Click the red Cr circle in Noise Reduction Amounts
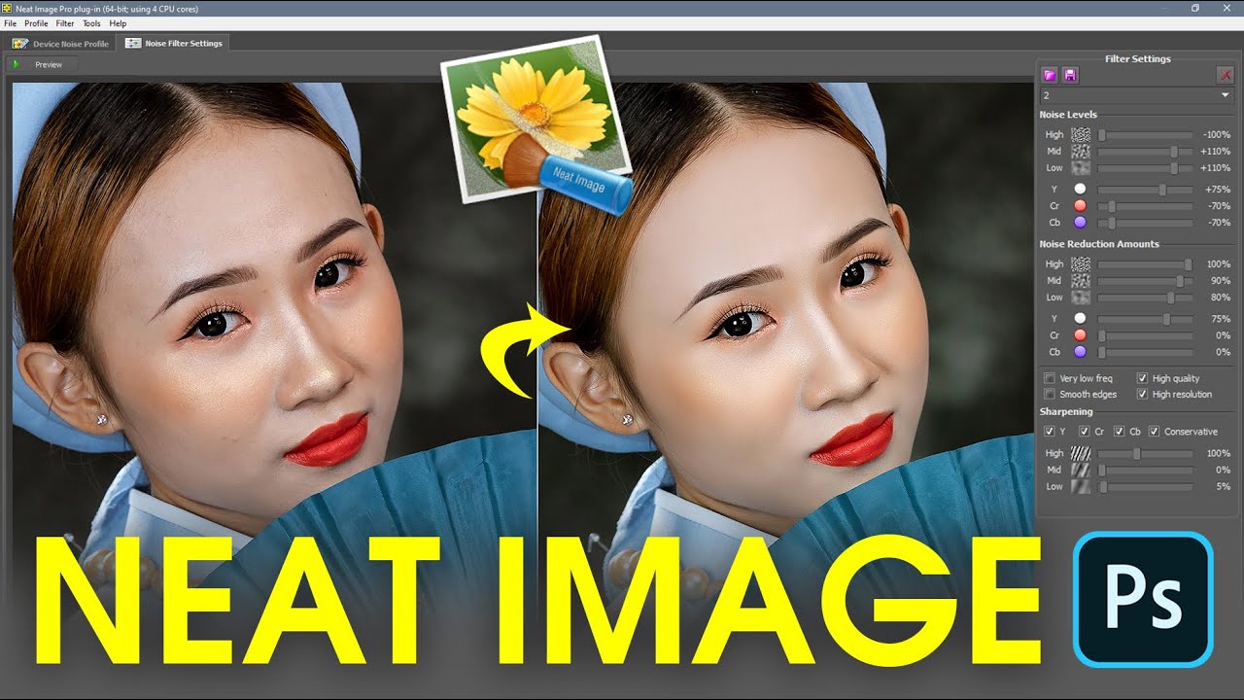The height and width of the screenshot is (700, 1244). tap(1080, 335)
